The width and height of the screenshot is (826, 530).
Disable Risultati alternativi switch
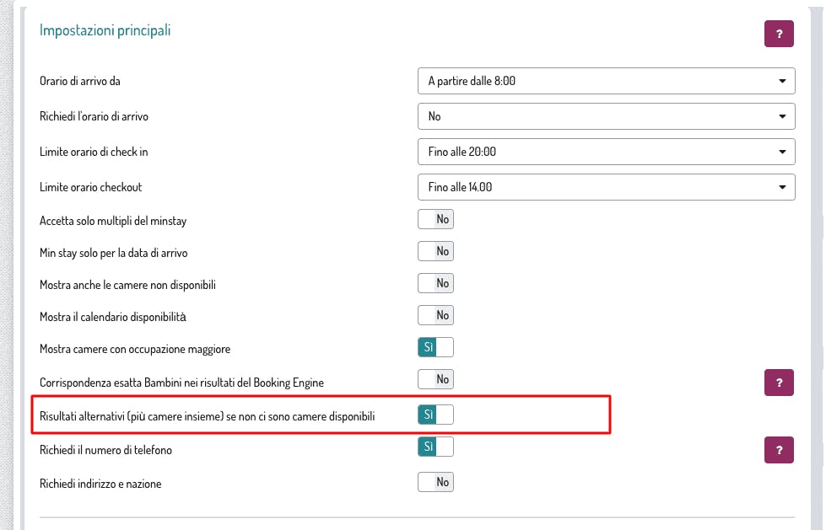(435, 415)
